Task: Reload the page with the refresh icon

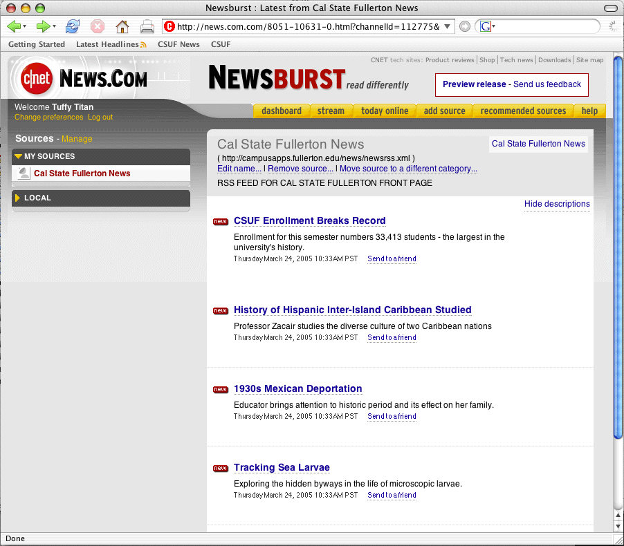Action: 73,27
